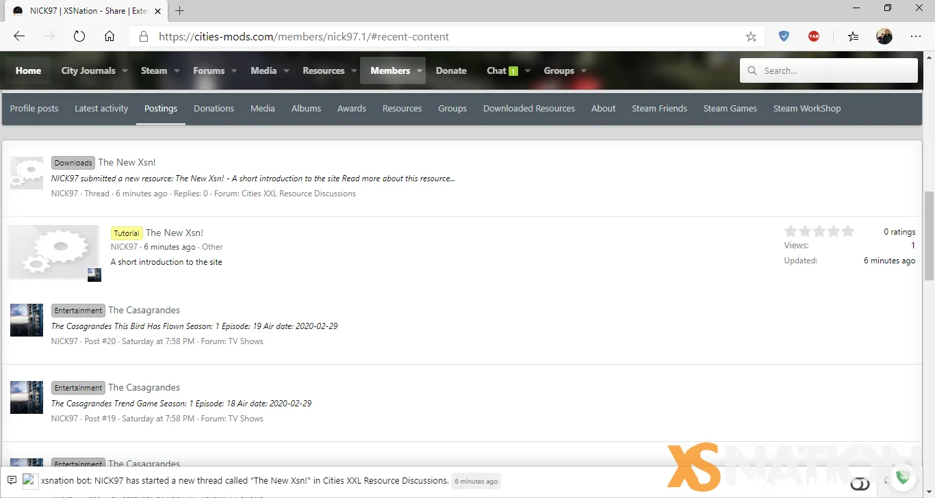Open browser settings ellipsis menu
This screenshot has height=498, width=935.
point(916,37)
